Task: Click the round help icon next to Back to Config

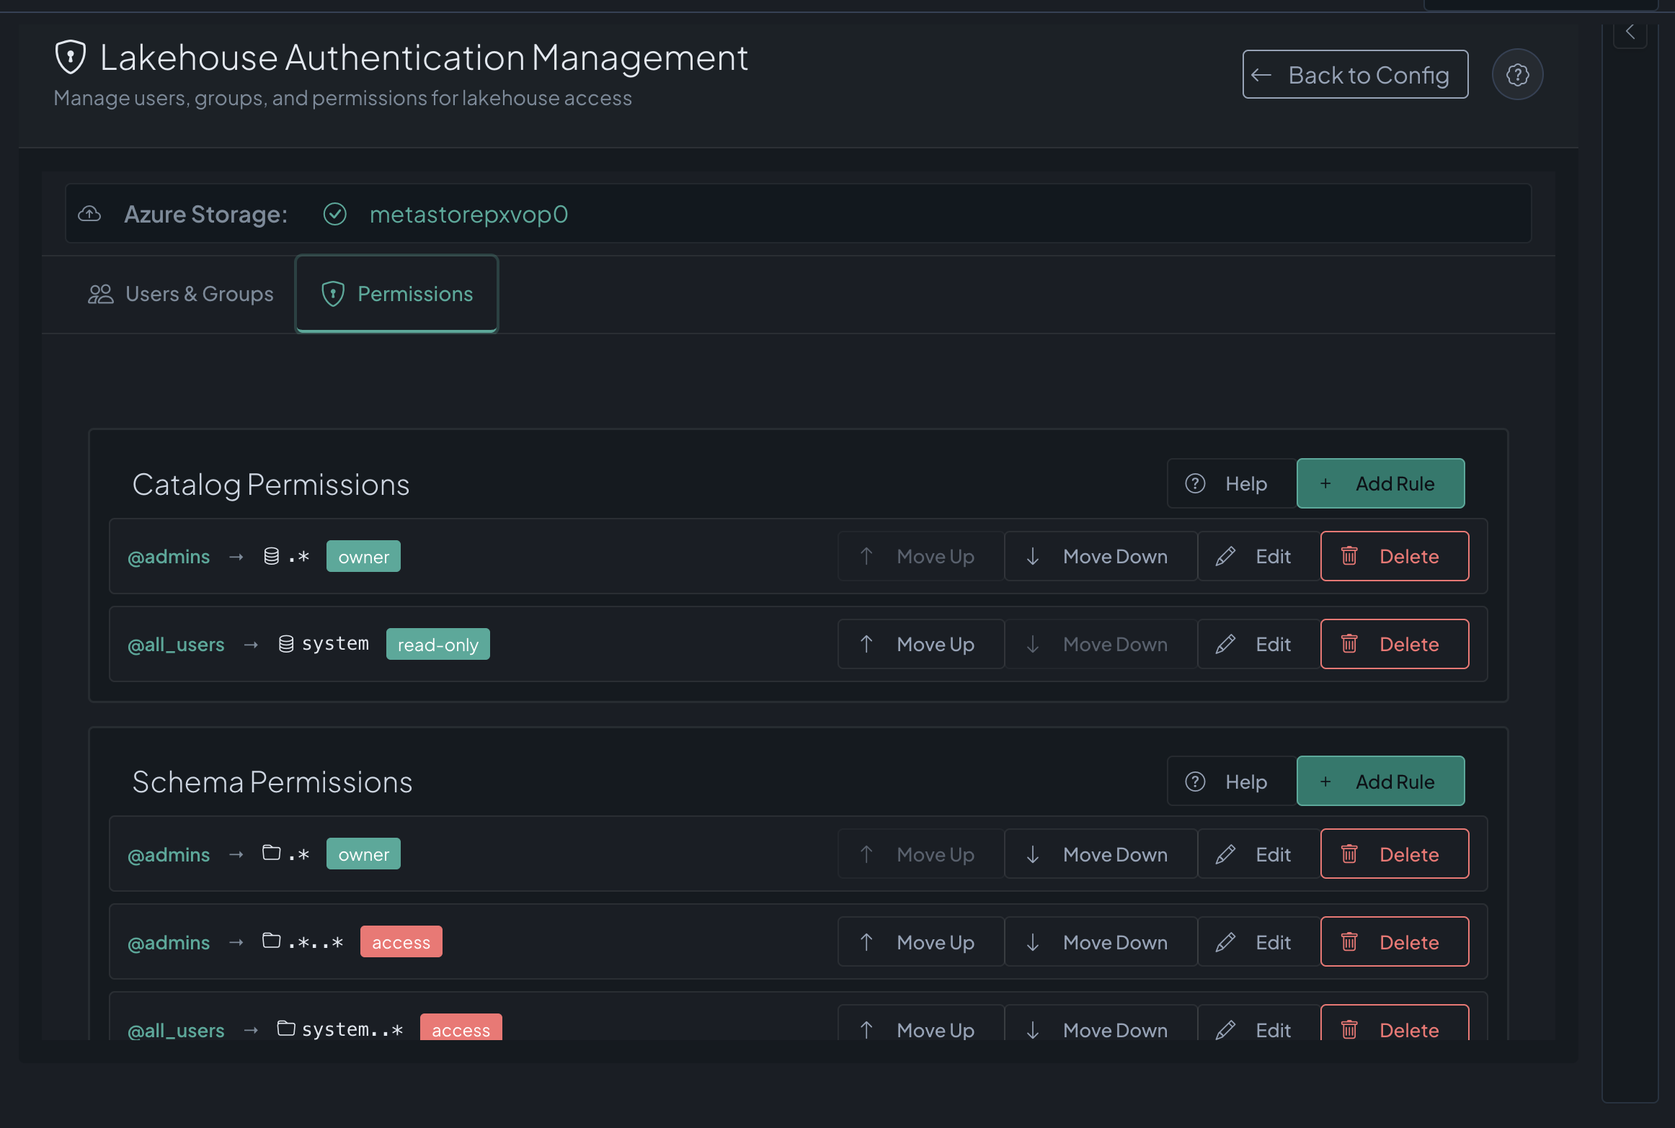Action: click(1517, 74)
